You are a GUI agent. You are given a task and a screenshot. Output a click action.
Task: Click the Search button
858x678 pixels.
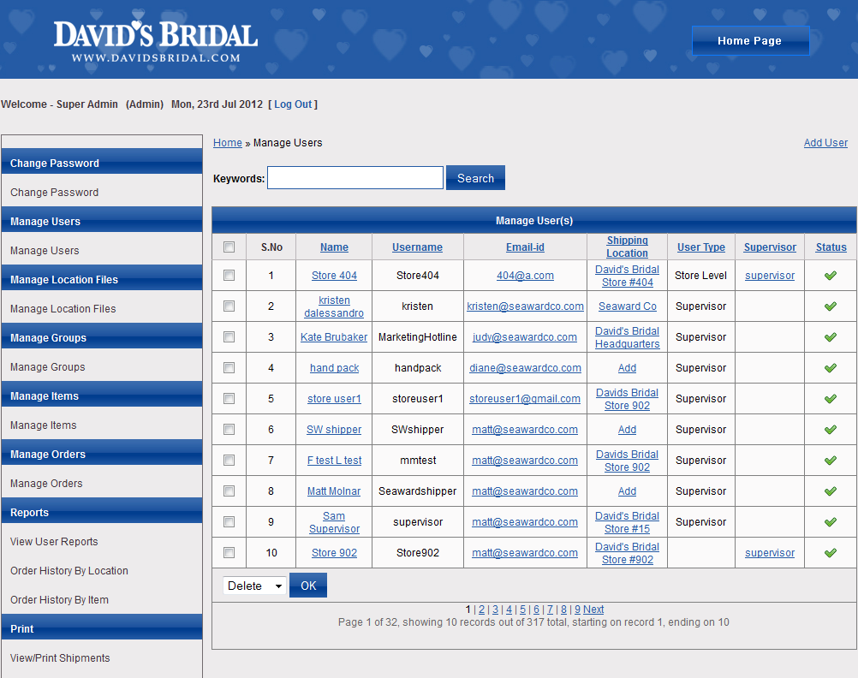pyautogui.click(x=475, y=178)
